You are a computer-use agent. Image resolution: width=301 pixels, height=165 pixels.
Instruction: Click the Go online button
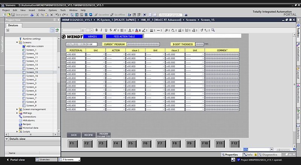coord(102,15)
